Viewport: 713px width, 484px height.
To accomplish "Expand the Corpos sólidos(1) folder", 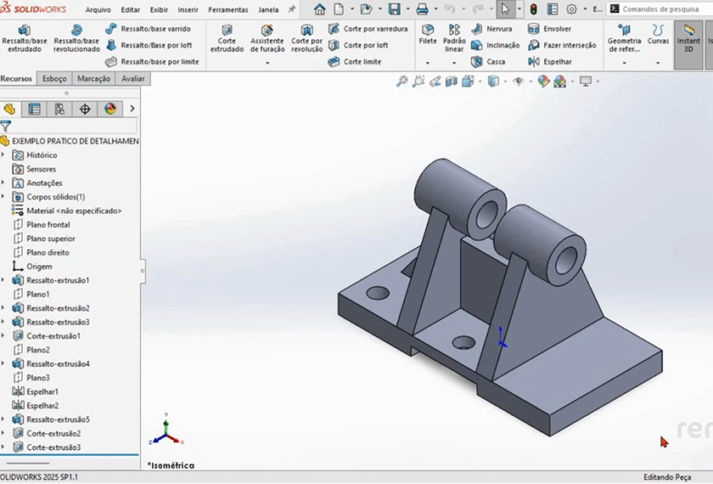I will pos(3,197).
